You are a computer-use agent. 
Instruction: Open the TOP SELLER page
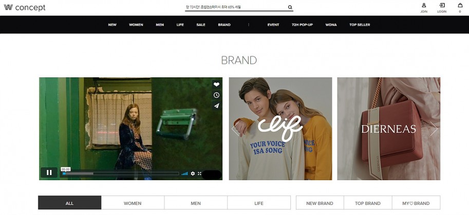click(x=360, y=25)
